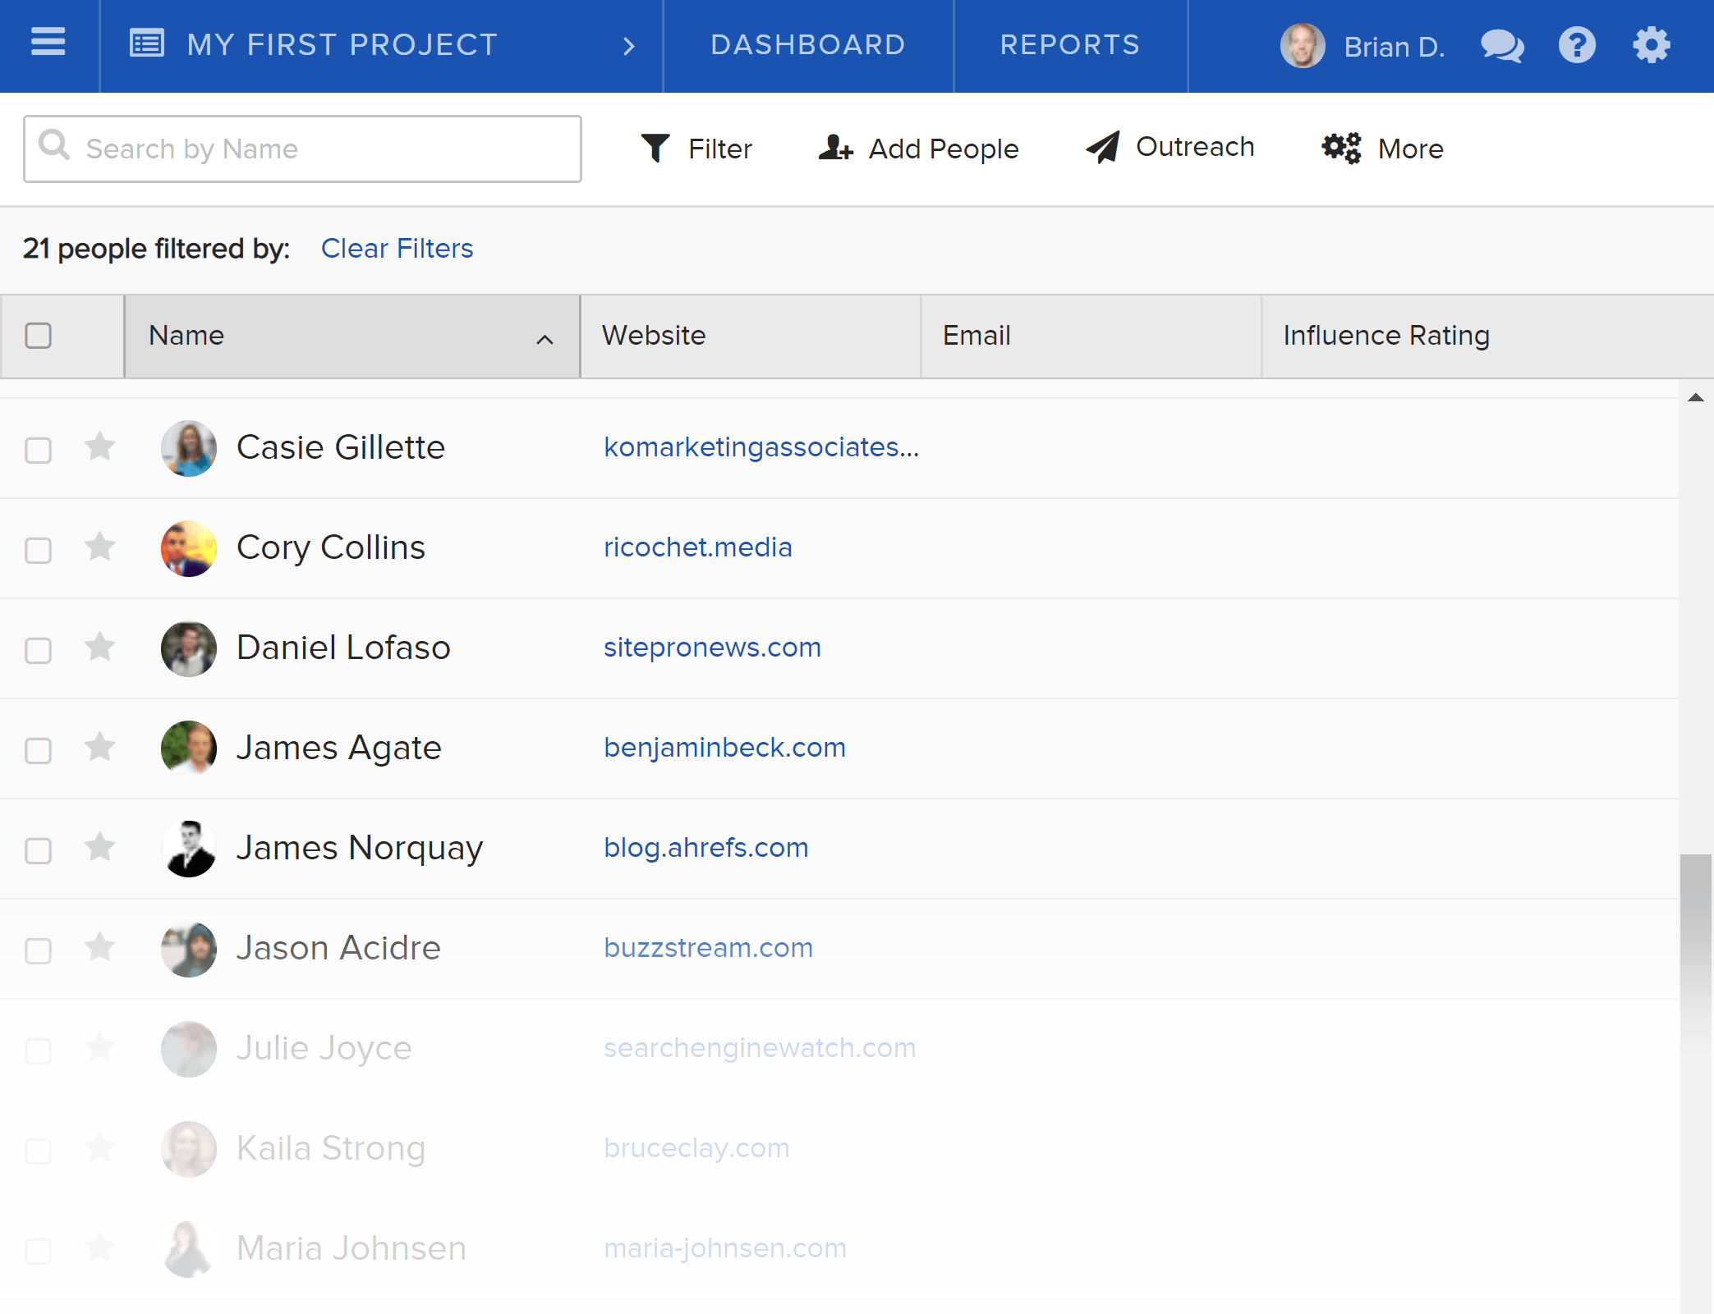
Task: Click the vertical scrollbar thumb
Action: pyautogui.click(x=1695, y=927)
